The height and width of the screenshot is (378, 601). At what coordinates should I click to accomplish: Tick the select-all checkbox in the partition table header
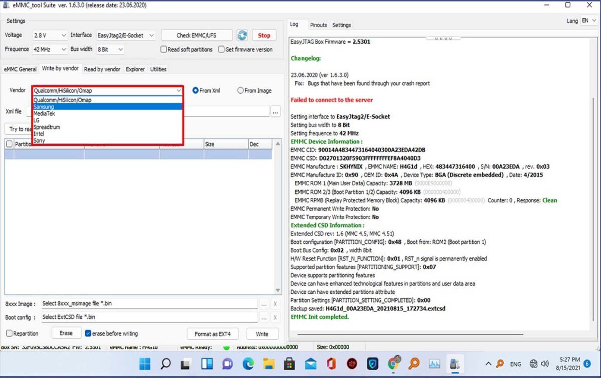(x=9, y=144)
